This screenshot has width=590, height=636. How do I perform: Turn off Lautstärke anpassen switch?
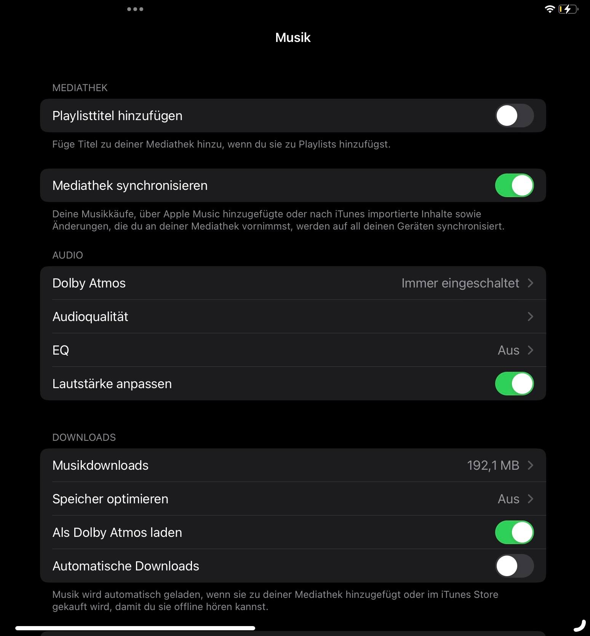[514, 384]
